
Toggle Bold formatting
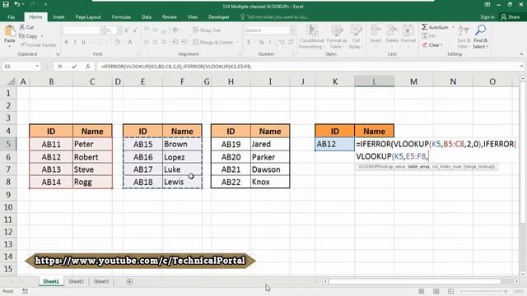[x=67, y=42]
